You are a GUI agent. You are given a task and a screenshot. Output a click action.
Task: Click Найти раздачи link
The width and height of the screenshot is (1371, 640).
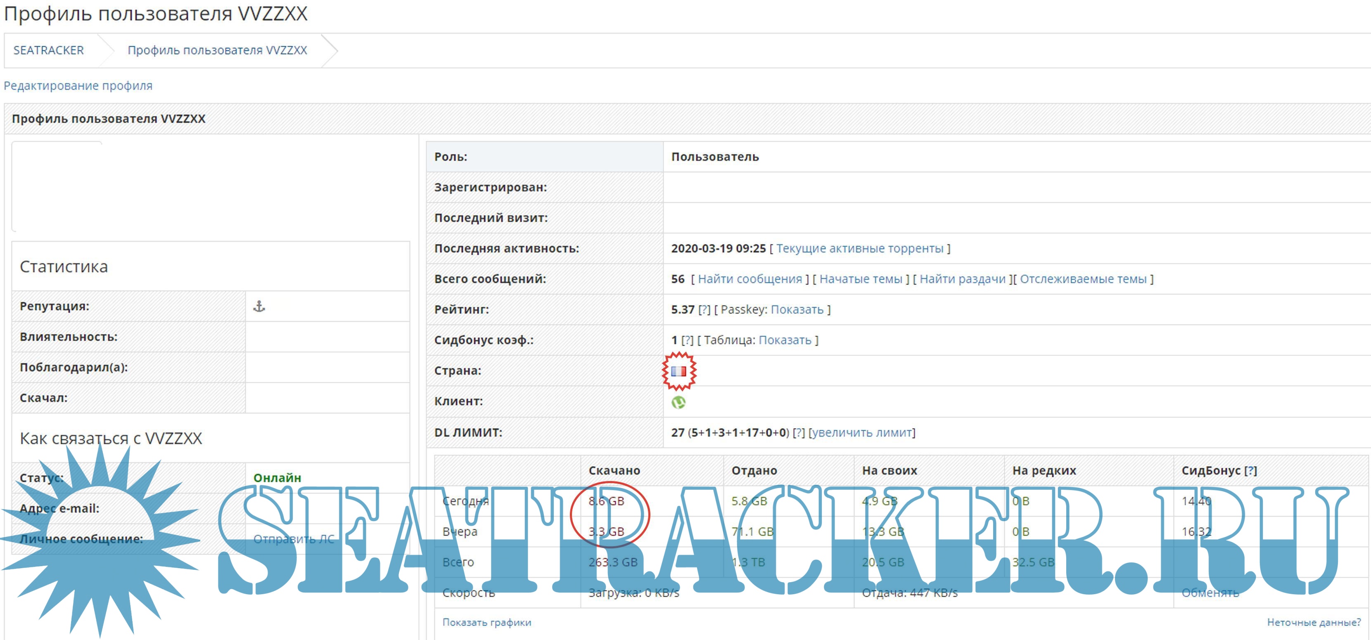(x=962, y=279)
